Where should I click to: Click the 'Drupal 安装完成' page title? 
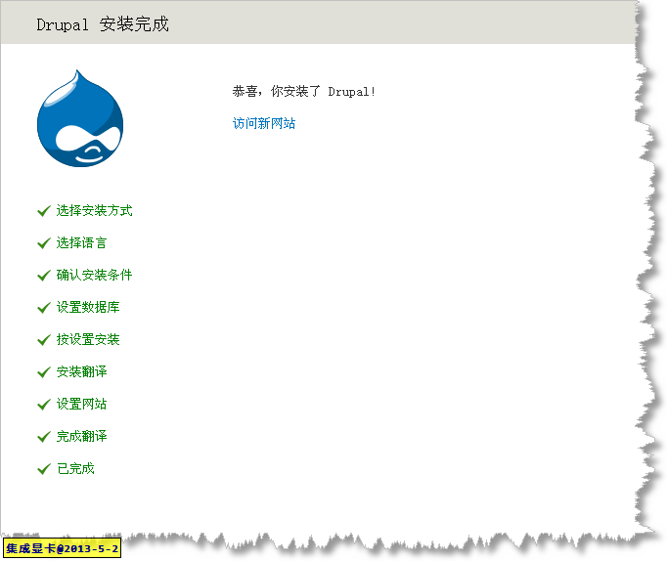coord(103,24)
